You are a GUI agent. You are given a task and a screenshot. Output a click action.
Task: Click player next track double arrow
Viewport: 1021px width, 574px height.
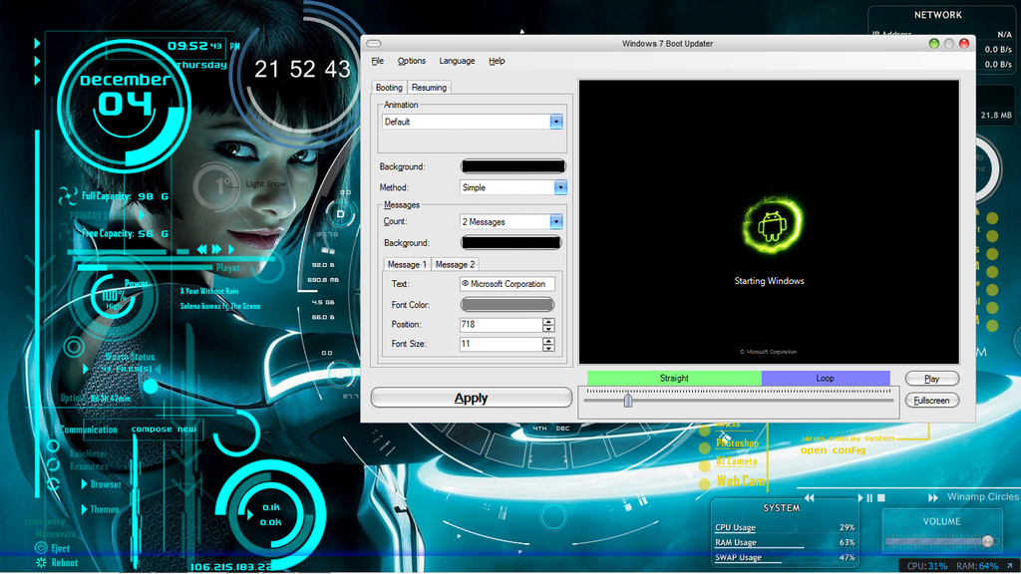216,249
